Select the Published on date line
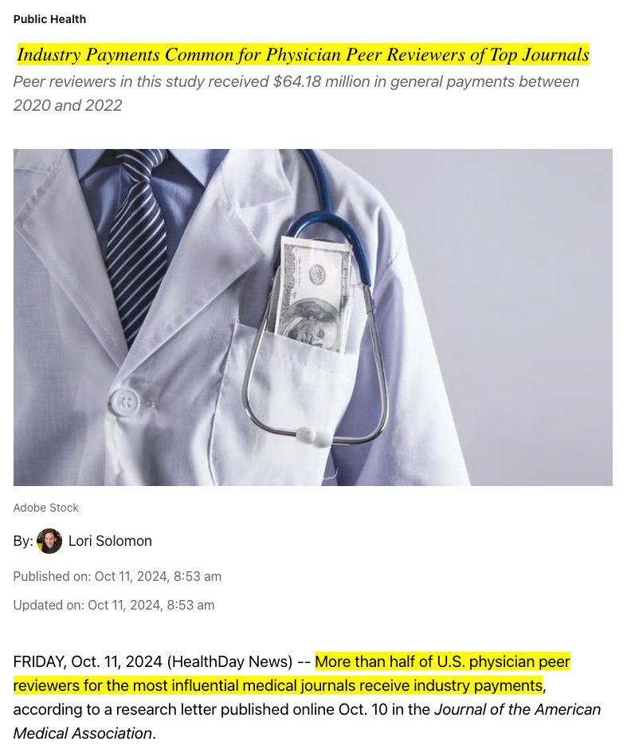Image resolution: width=627 pixels, height=753 pixels. [x=117, y=576]
